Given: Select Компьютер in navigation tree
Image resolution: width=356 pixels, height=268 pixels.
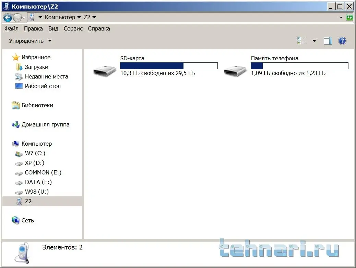Looking at the screenshot, I should (x=37, y=144).
